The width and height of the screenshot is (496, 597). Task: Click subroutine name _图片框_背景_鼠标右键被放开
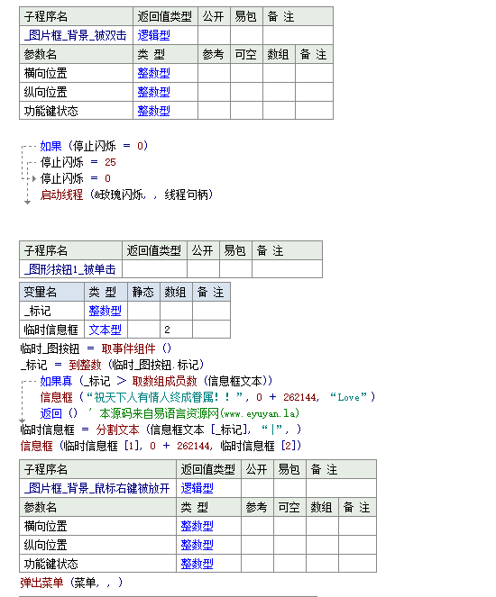click(x=97, y=488)
